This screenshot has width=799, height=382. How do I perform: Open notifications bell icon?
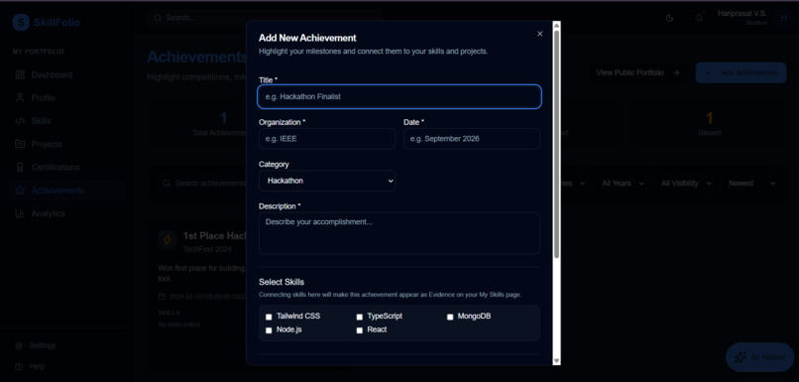coord(699,19)
